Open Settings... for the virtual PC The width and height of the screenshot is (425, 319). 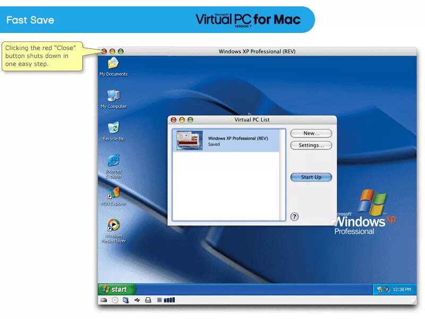[x=311, y=145]
